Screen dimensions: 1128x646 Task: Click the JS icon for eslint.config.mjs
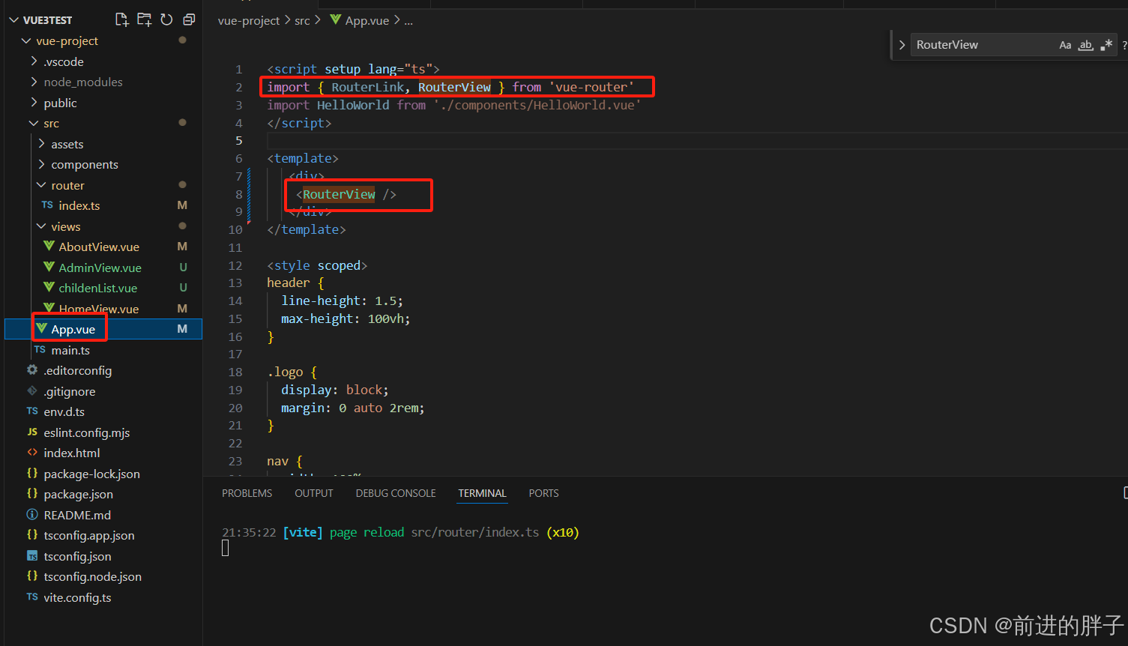[32, 432]
